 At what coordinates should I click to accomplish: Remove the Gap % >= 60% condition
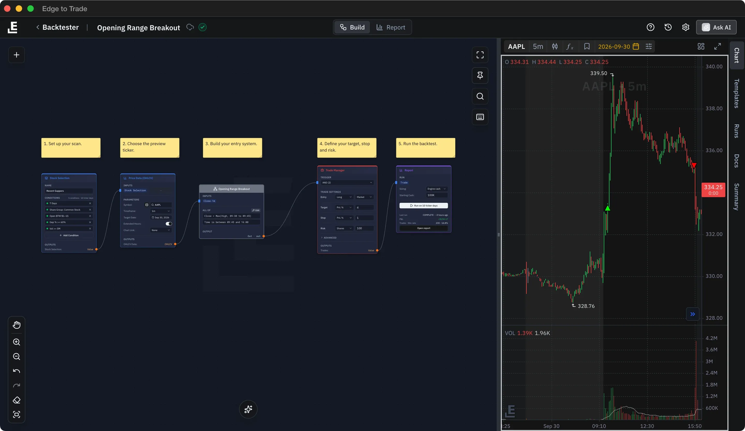point(90,222)
